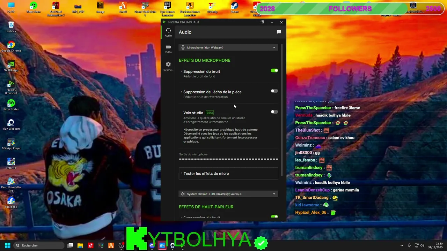Select the Google Chrome desktop icon

point(11,47)
